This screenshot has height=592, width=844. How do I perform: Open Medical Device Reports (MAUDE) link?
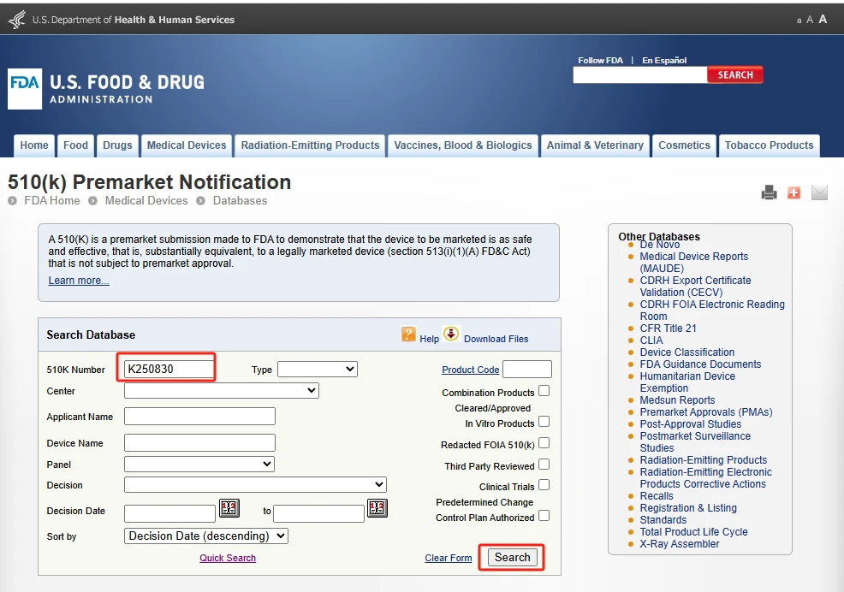tap(694, 263)
